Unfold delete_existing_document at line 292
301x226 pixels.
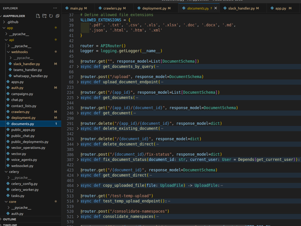click(78, 128)
